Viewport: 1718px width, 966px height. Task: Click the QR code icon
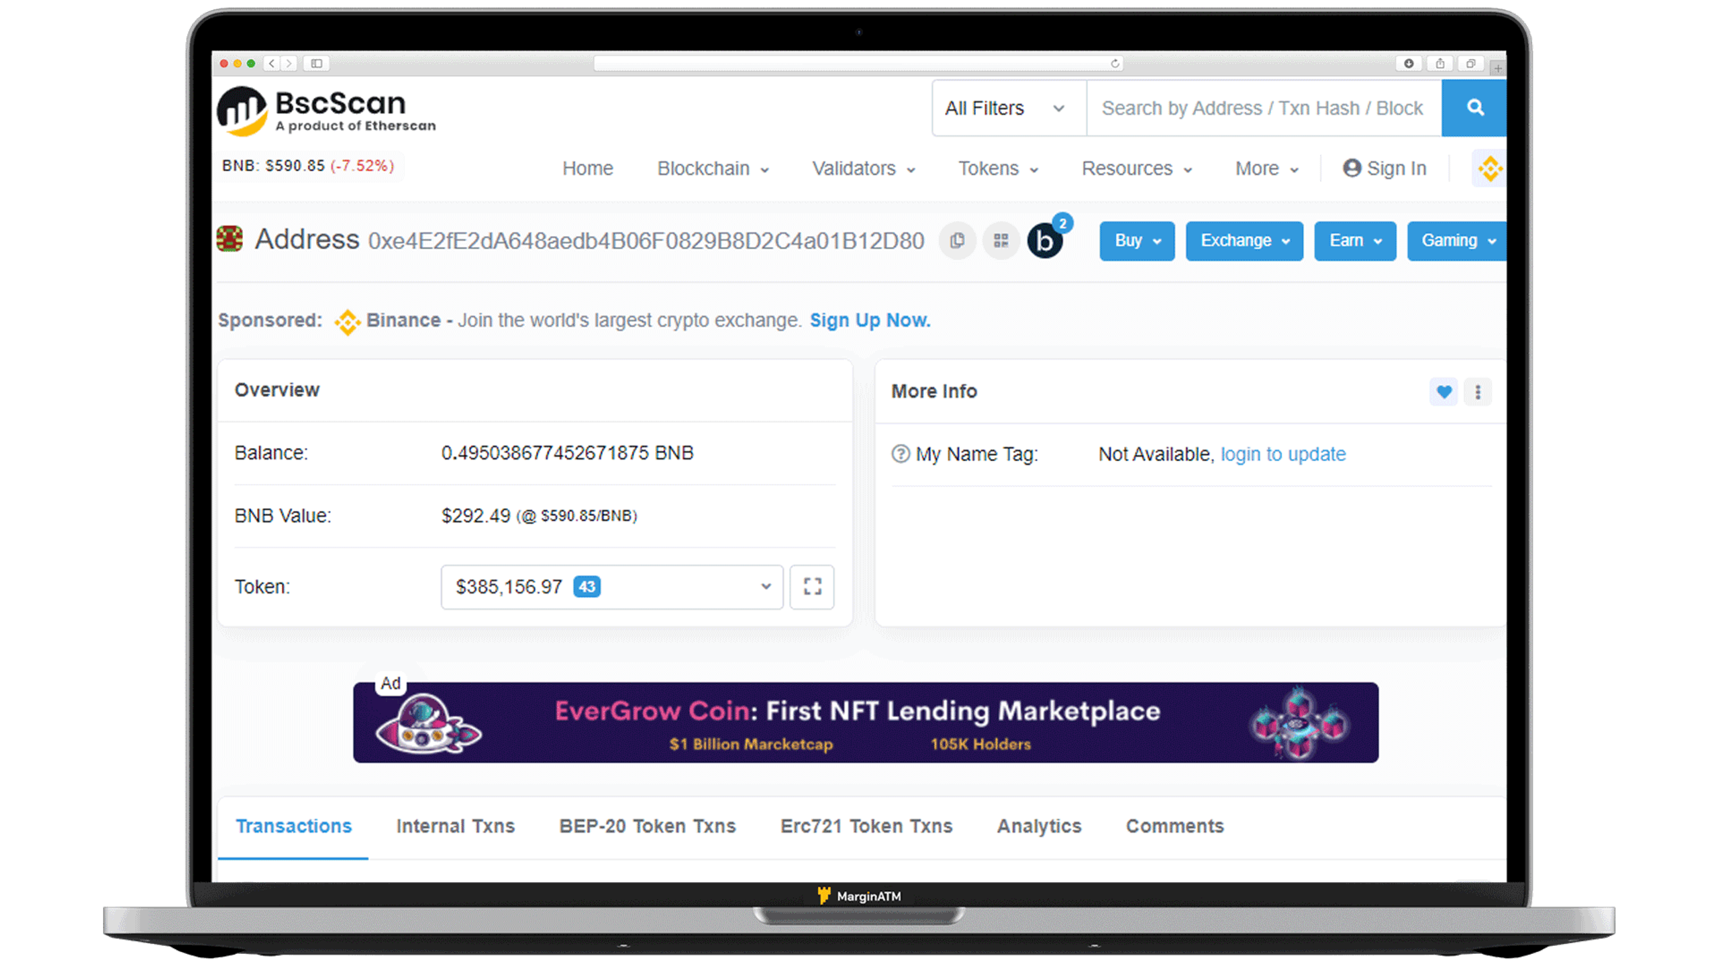point(999,241)
